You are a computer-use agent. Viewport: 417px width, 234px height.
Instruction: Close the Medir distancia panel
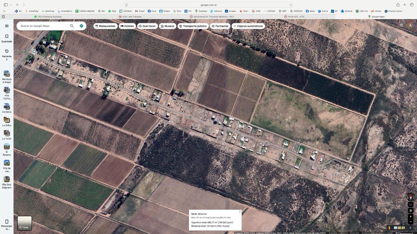pyautogui.click(x=240, y=211)
